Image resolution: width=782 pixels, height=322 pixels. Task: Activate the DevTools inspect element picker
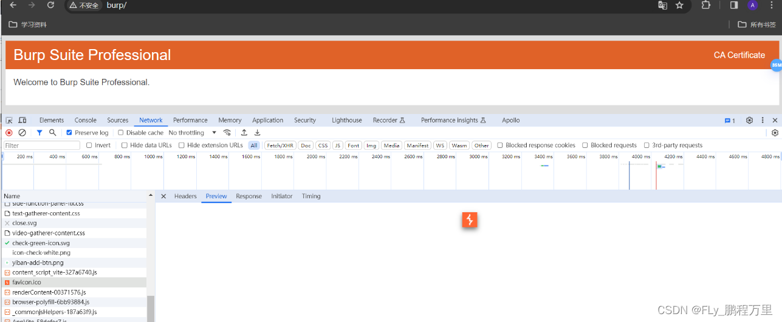point(9,121)
